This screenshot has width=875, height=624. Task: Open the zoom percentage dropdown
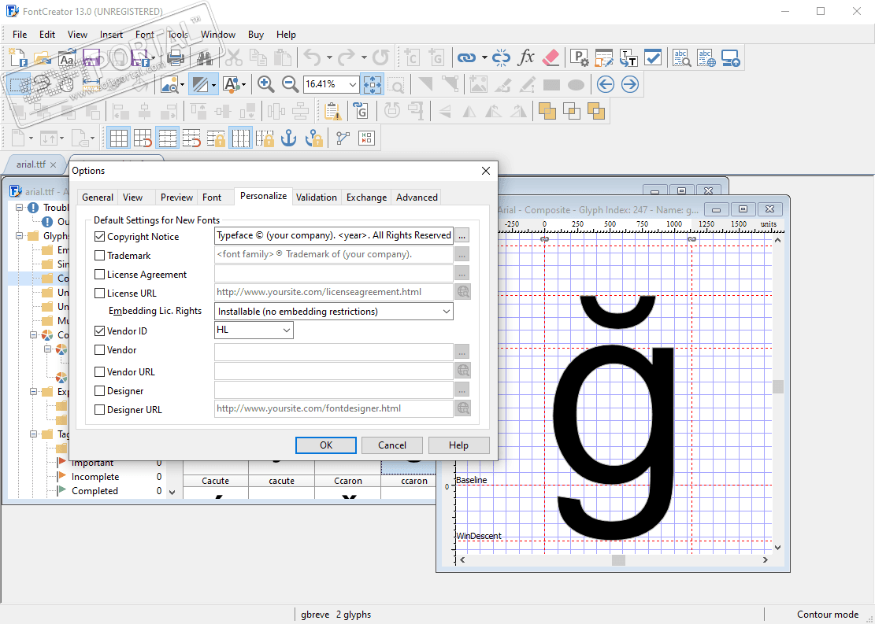352,84
